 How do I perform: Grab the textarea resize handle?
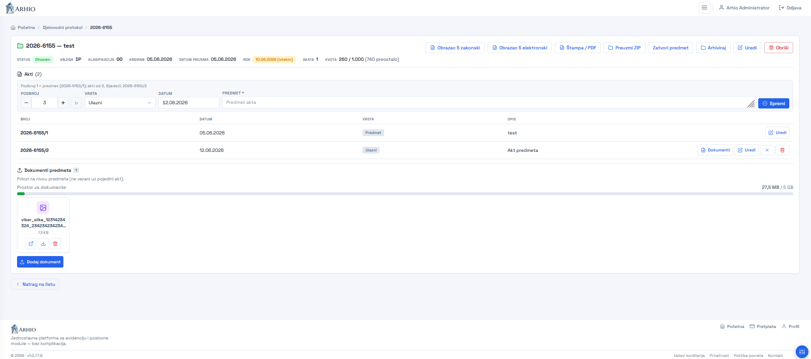(x=751, y=104)
